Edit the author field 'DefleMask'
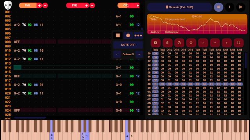The height and width of the screenshot is (140, 250). 171,32
